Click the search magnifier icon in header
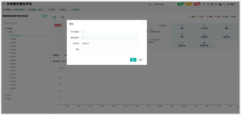The image size is (241, 115). point(150,5)
